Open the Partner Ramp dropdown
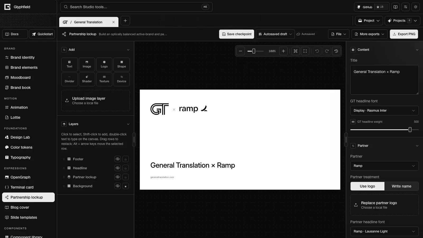This screenshot has height=238, width=423. 384,166
